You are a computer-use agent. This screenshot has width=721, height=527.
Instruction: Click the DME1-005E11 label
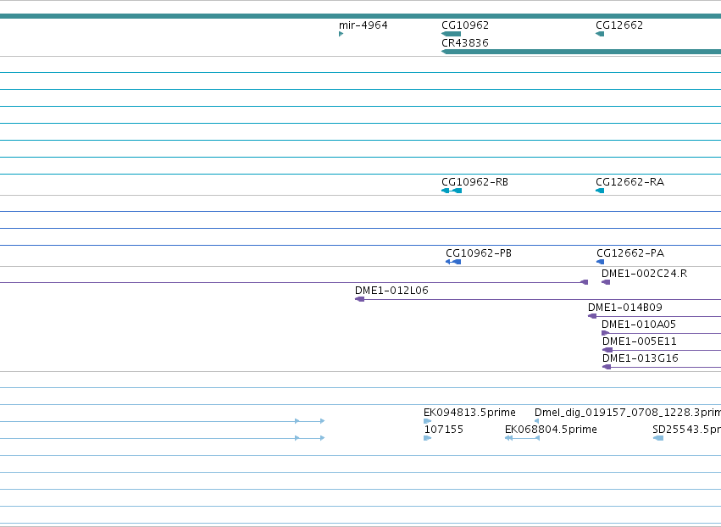click(639, 341)
